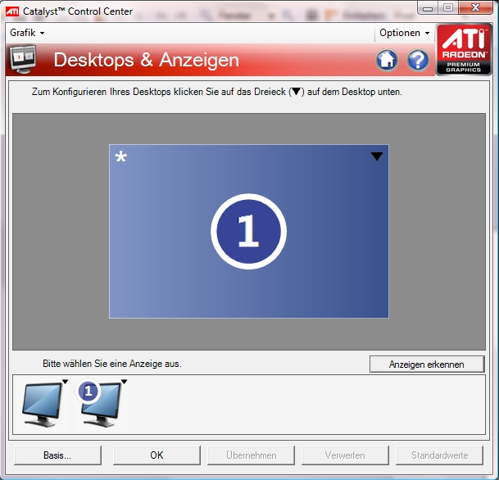The image size is (499, 480).
Task: Expand the triangle on desktop 1
Action: 377,156
